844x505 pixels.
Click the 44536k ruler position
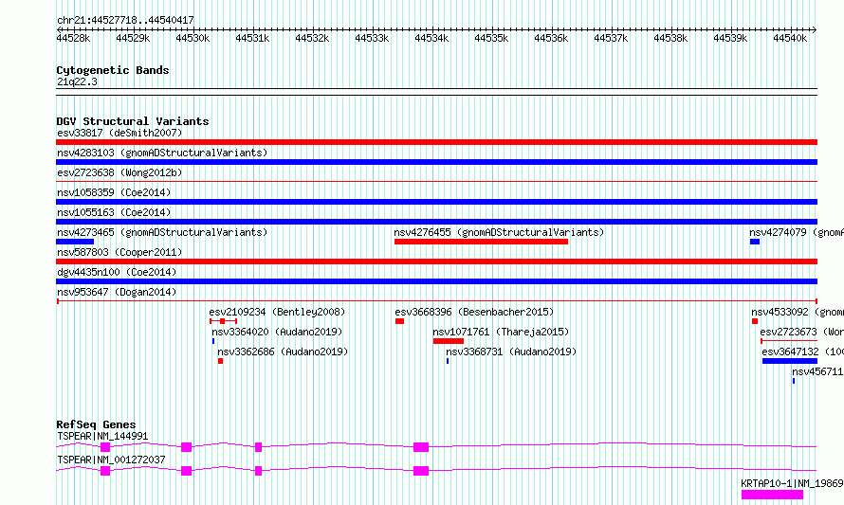(x=551, y=38)
